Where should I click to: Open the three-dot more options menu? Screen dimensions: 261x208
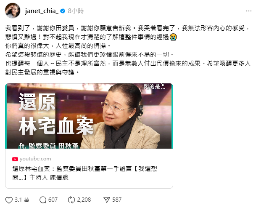pyautogui.click(x=249, y=11)
